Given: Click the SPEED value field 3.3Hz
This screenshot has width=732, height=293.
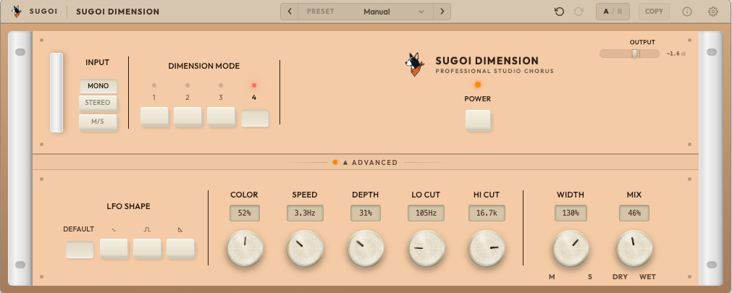Looking at the screenshot, I should (305, 213).
